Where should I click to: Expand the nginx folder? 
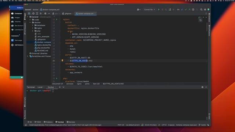coord(33,28)
